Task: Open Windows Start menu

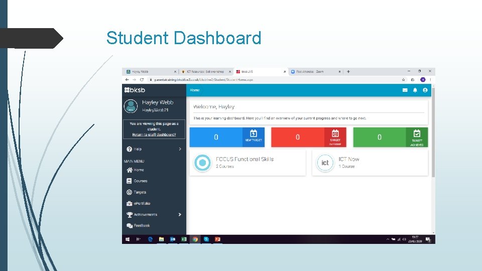Action: [x=127, y=239]
